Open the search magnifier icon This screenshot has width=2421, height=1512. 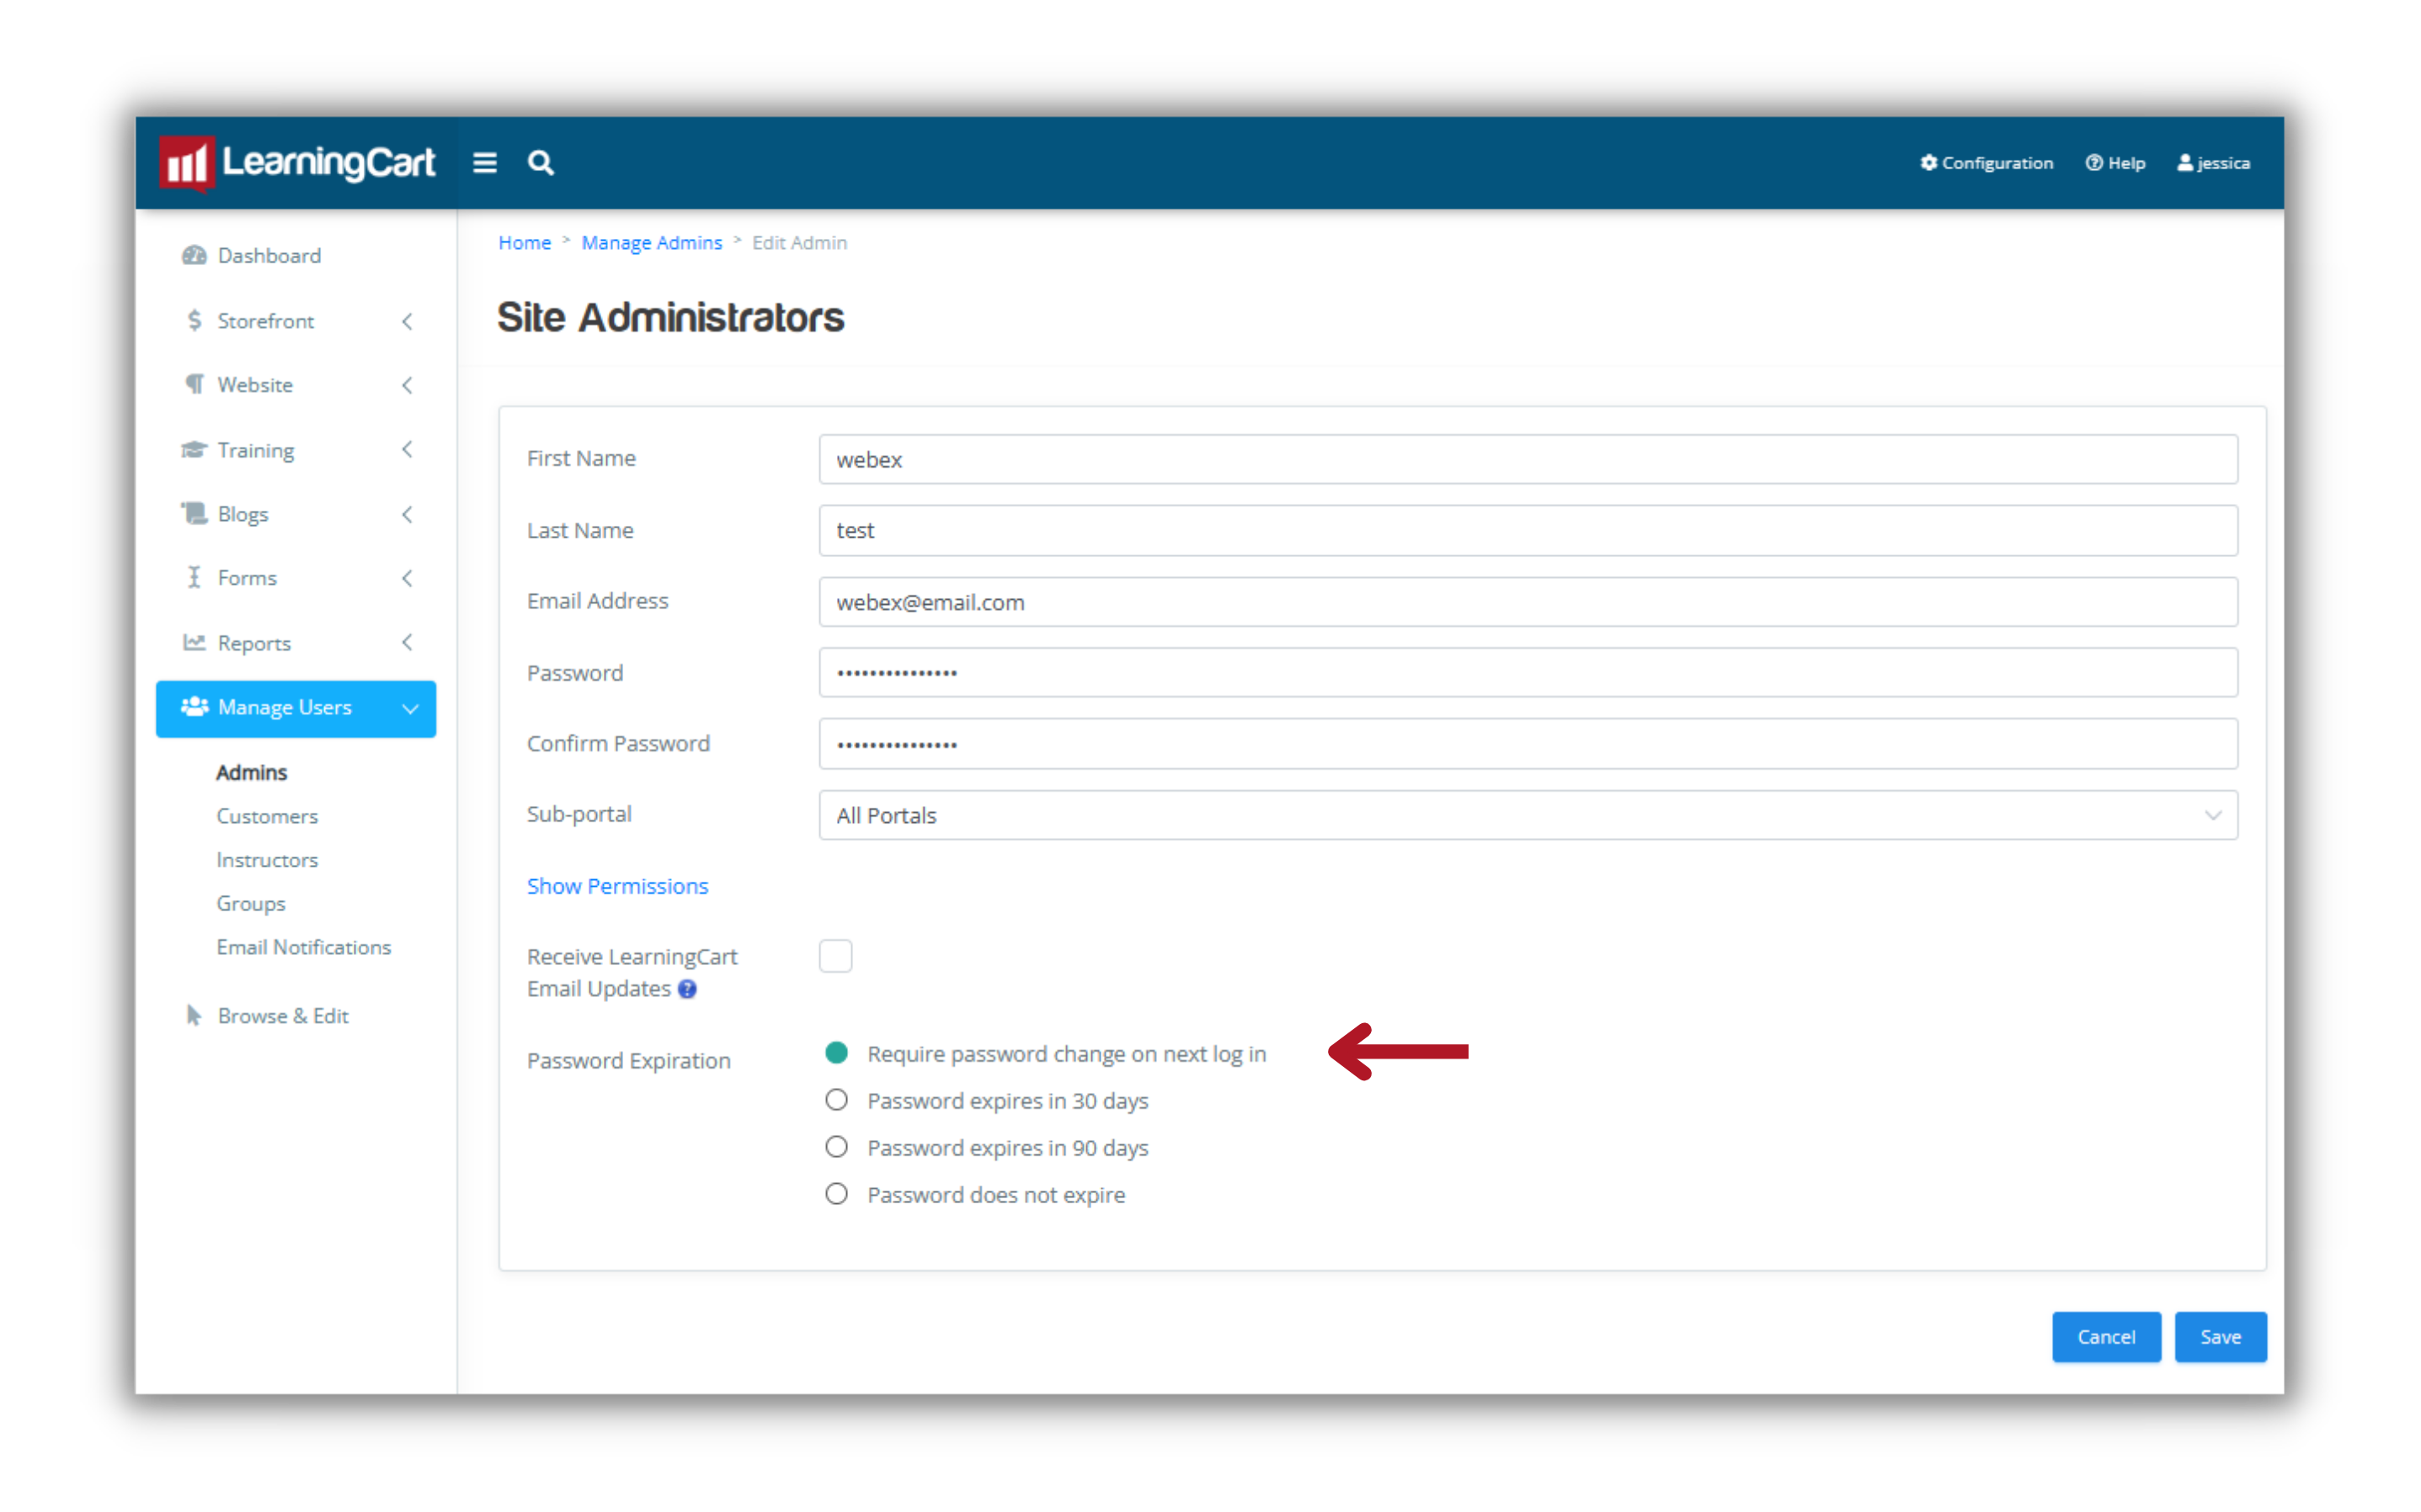541,163
